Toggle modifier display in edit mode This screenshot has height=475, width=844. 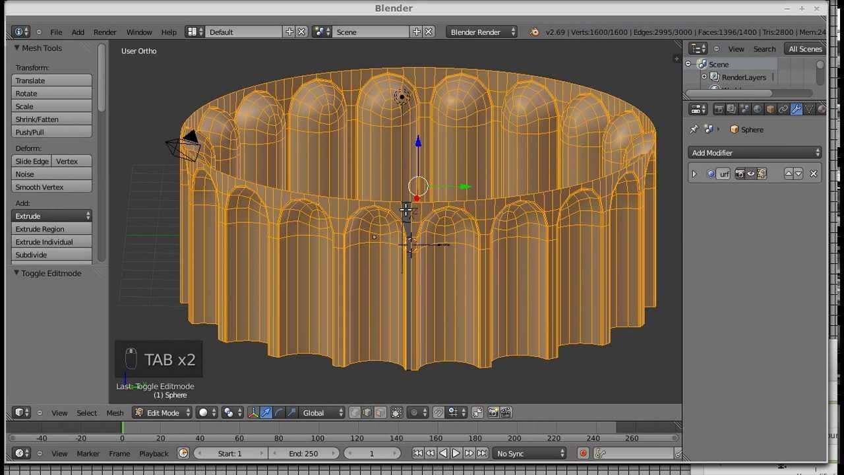[762, 174]
